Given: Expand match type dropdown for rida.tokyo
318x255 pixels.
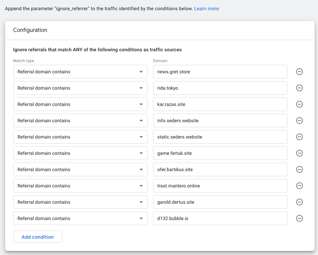Looking at the screenshot, I should tap(80, 88).
